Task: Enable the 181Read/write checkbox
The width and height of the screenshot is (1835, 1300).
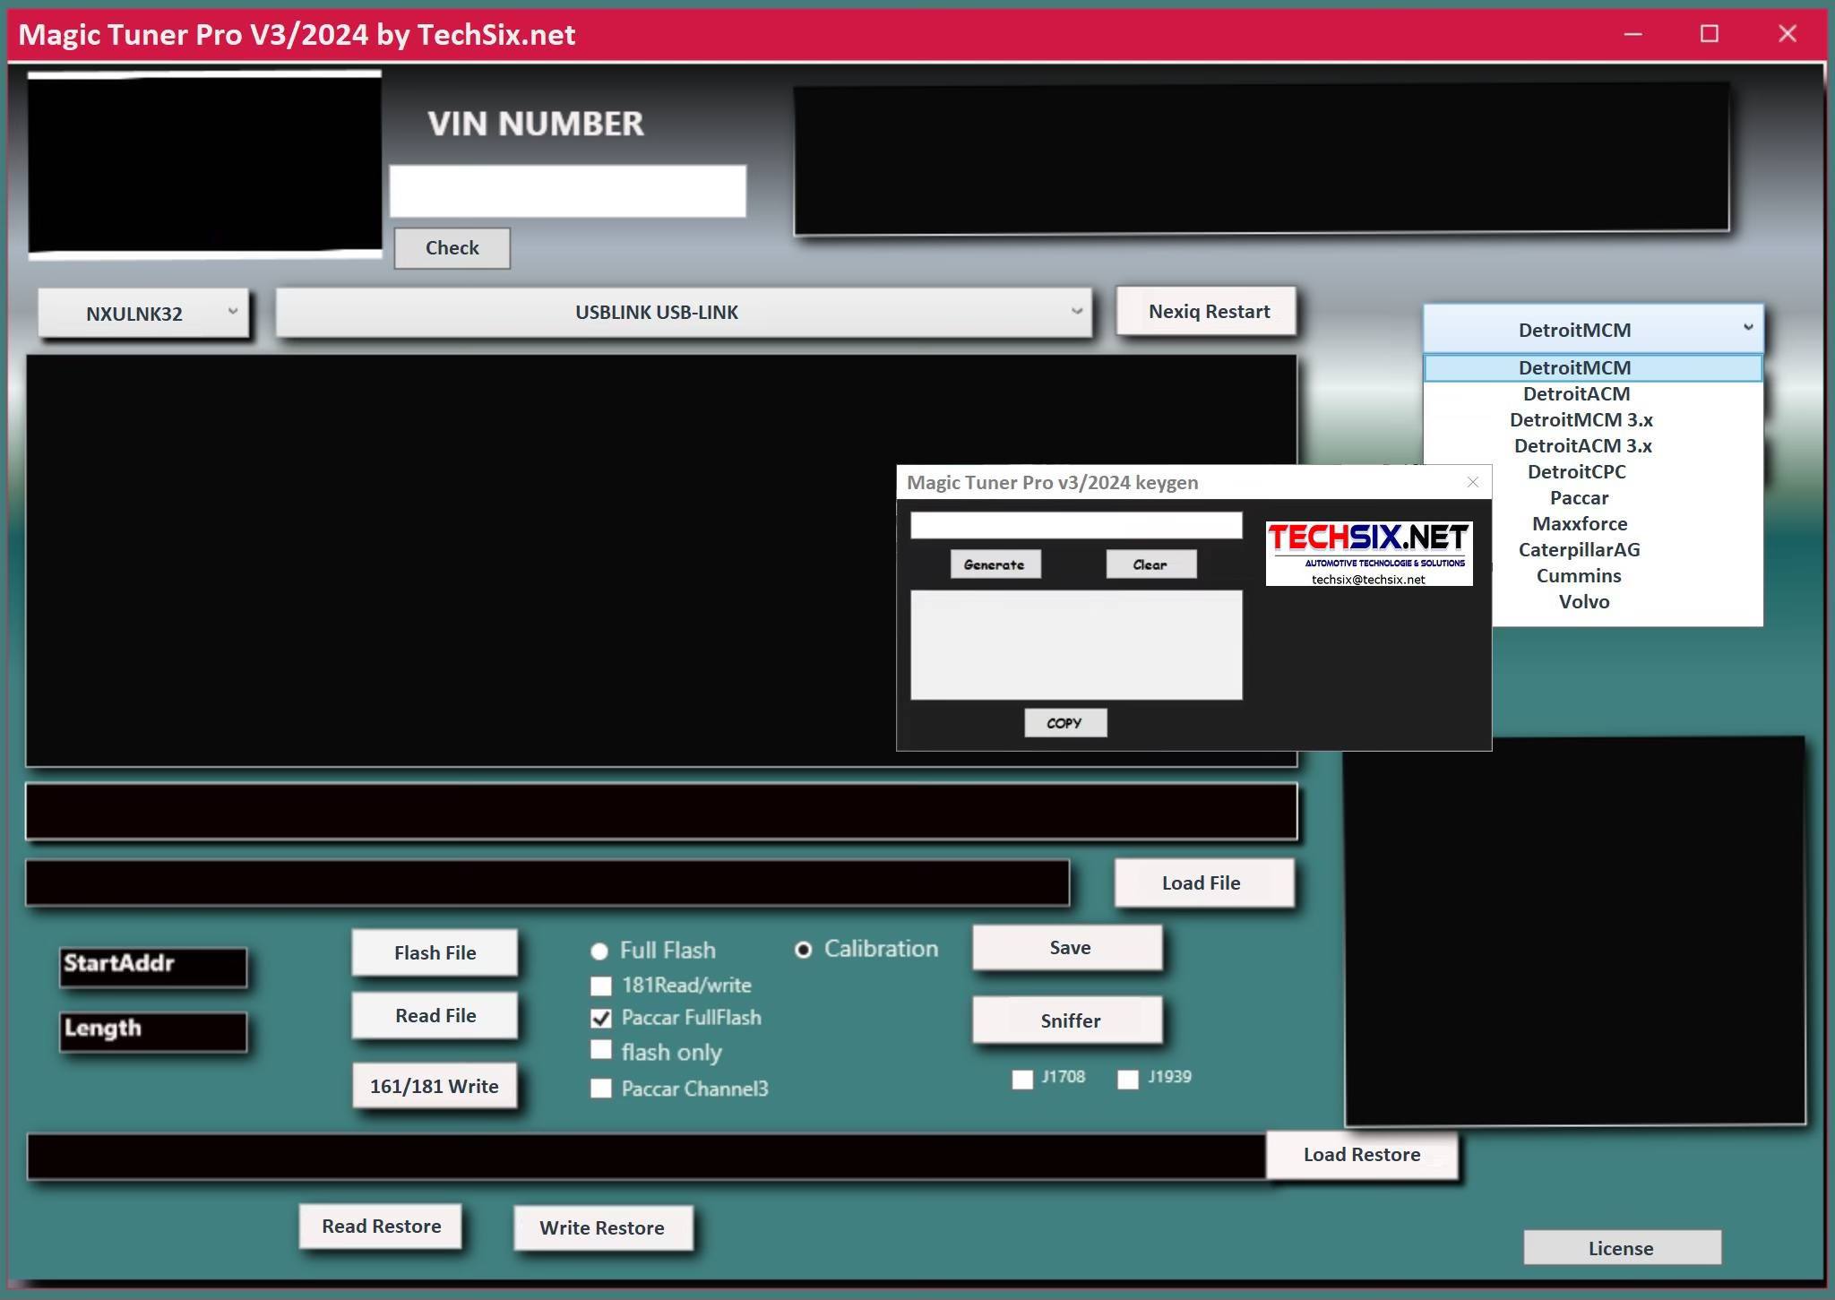Action: coord(601,986)
